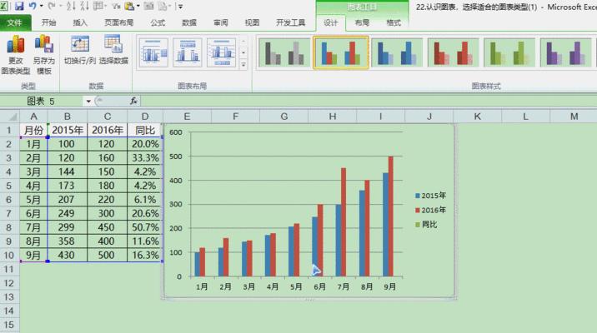Click the filter icon in quick access toolbar
The height and width of the screenshot is (333, 597).
coord(116,6)
